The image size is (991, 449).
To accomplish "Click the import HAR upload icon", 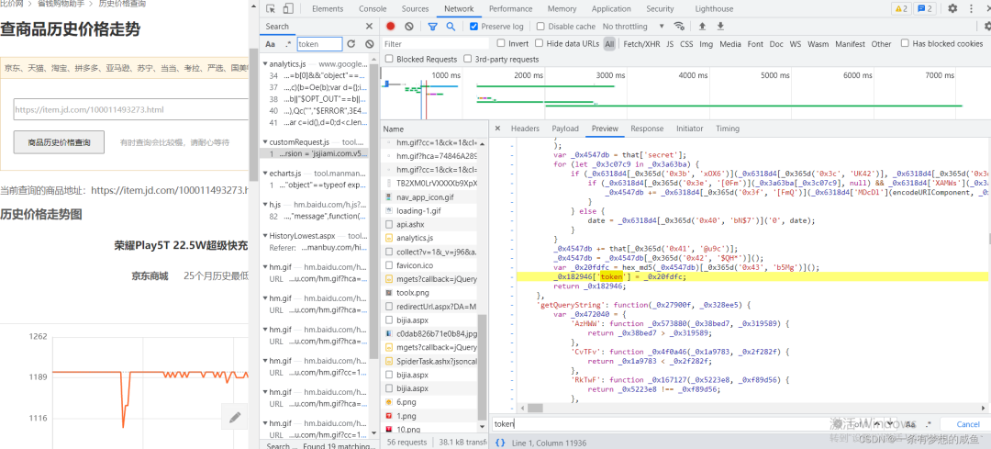I will point(702,27).
